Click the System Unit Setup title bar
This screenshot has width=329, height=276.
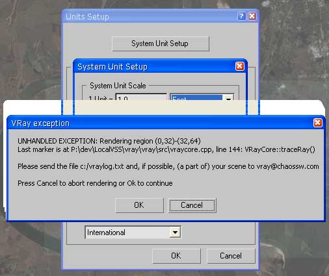155,67
